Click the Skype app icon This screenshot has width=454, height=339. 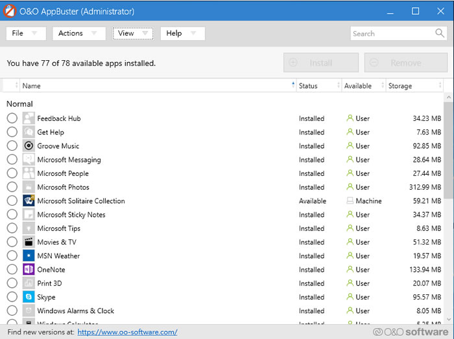pos(29,297)
